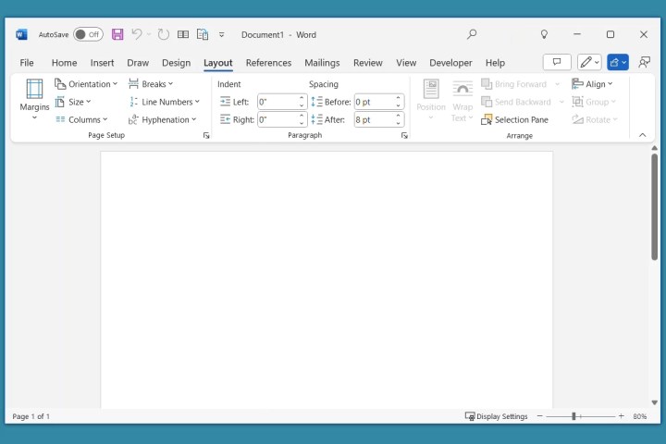Open the References tab
The image size is (666, 444).
click(268, 63)
